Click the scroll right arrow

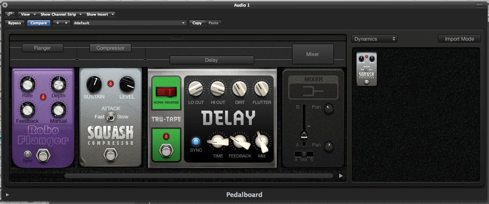[x=340, y=176]
